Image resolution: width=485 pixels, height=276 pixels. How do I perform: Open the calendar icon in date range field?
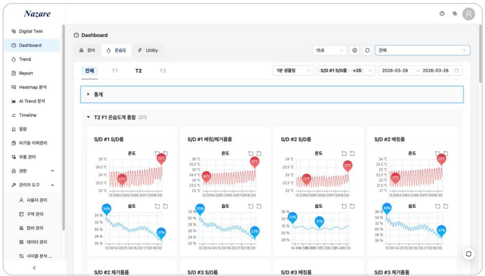(456, 70)
